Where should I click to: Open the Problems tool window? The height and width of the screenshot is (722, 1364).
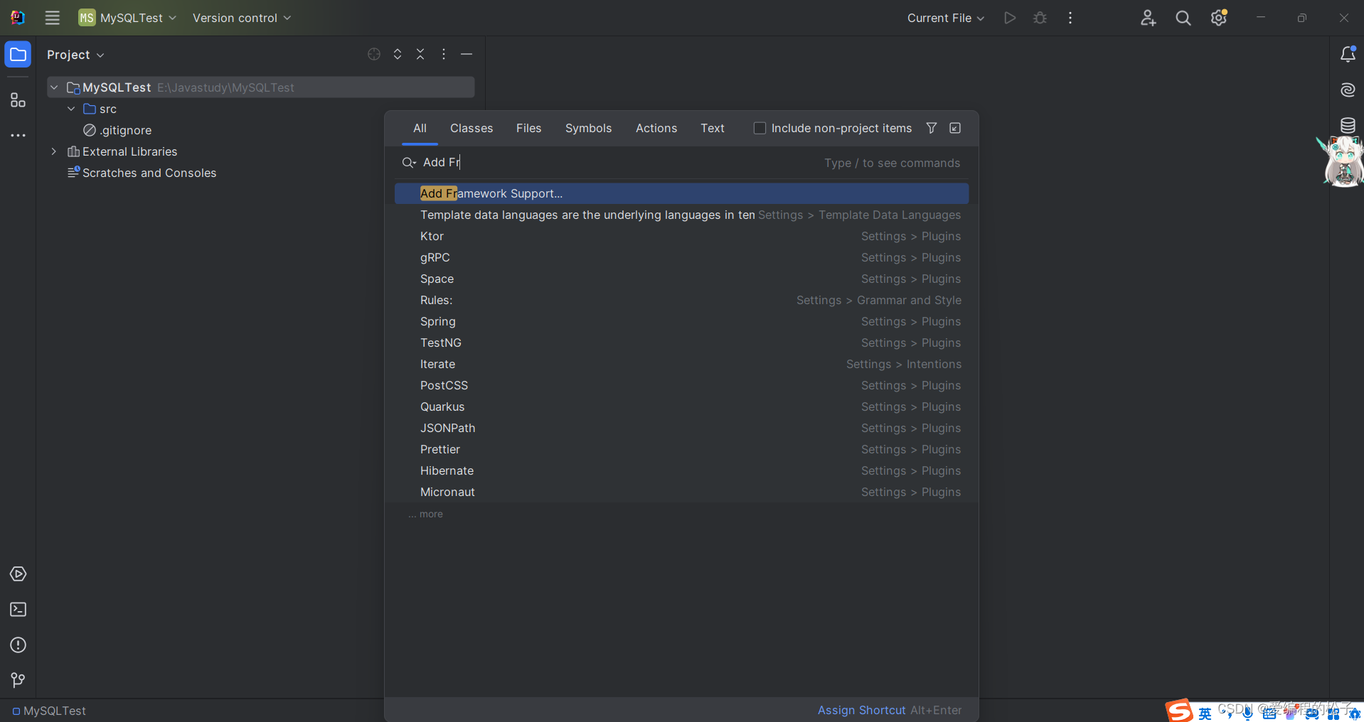18,645
